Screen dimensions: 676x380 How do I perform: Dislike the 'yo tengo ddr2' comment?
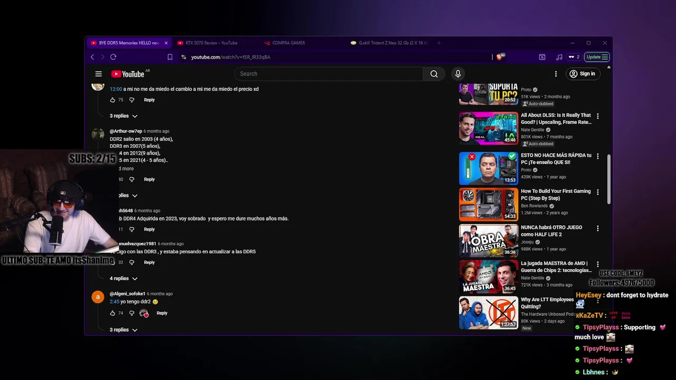[132, 313]
